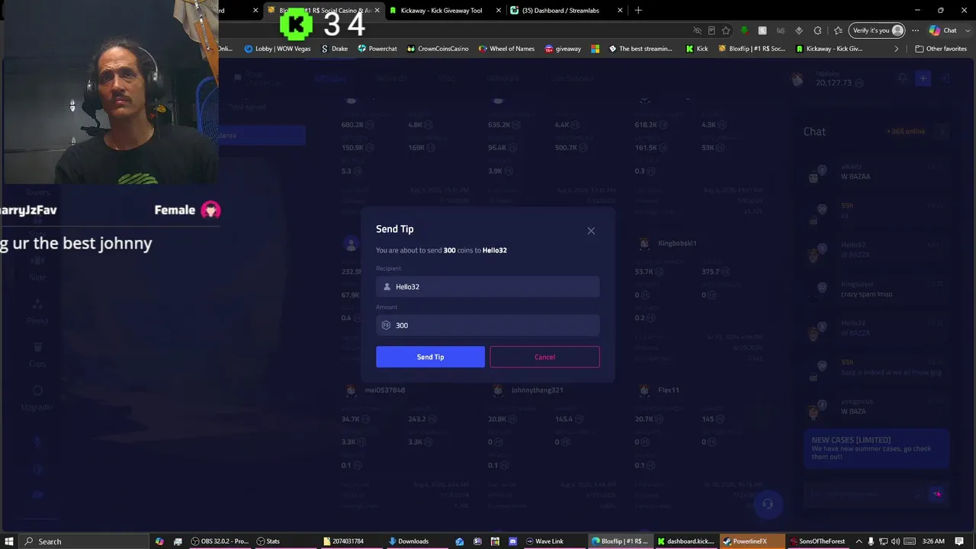Screen dimensions: 976x549
Task: Open the Bloxflip bookmark in favorites bar
Action: (x=752, y=49)
